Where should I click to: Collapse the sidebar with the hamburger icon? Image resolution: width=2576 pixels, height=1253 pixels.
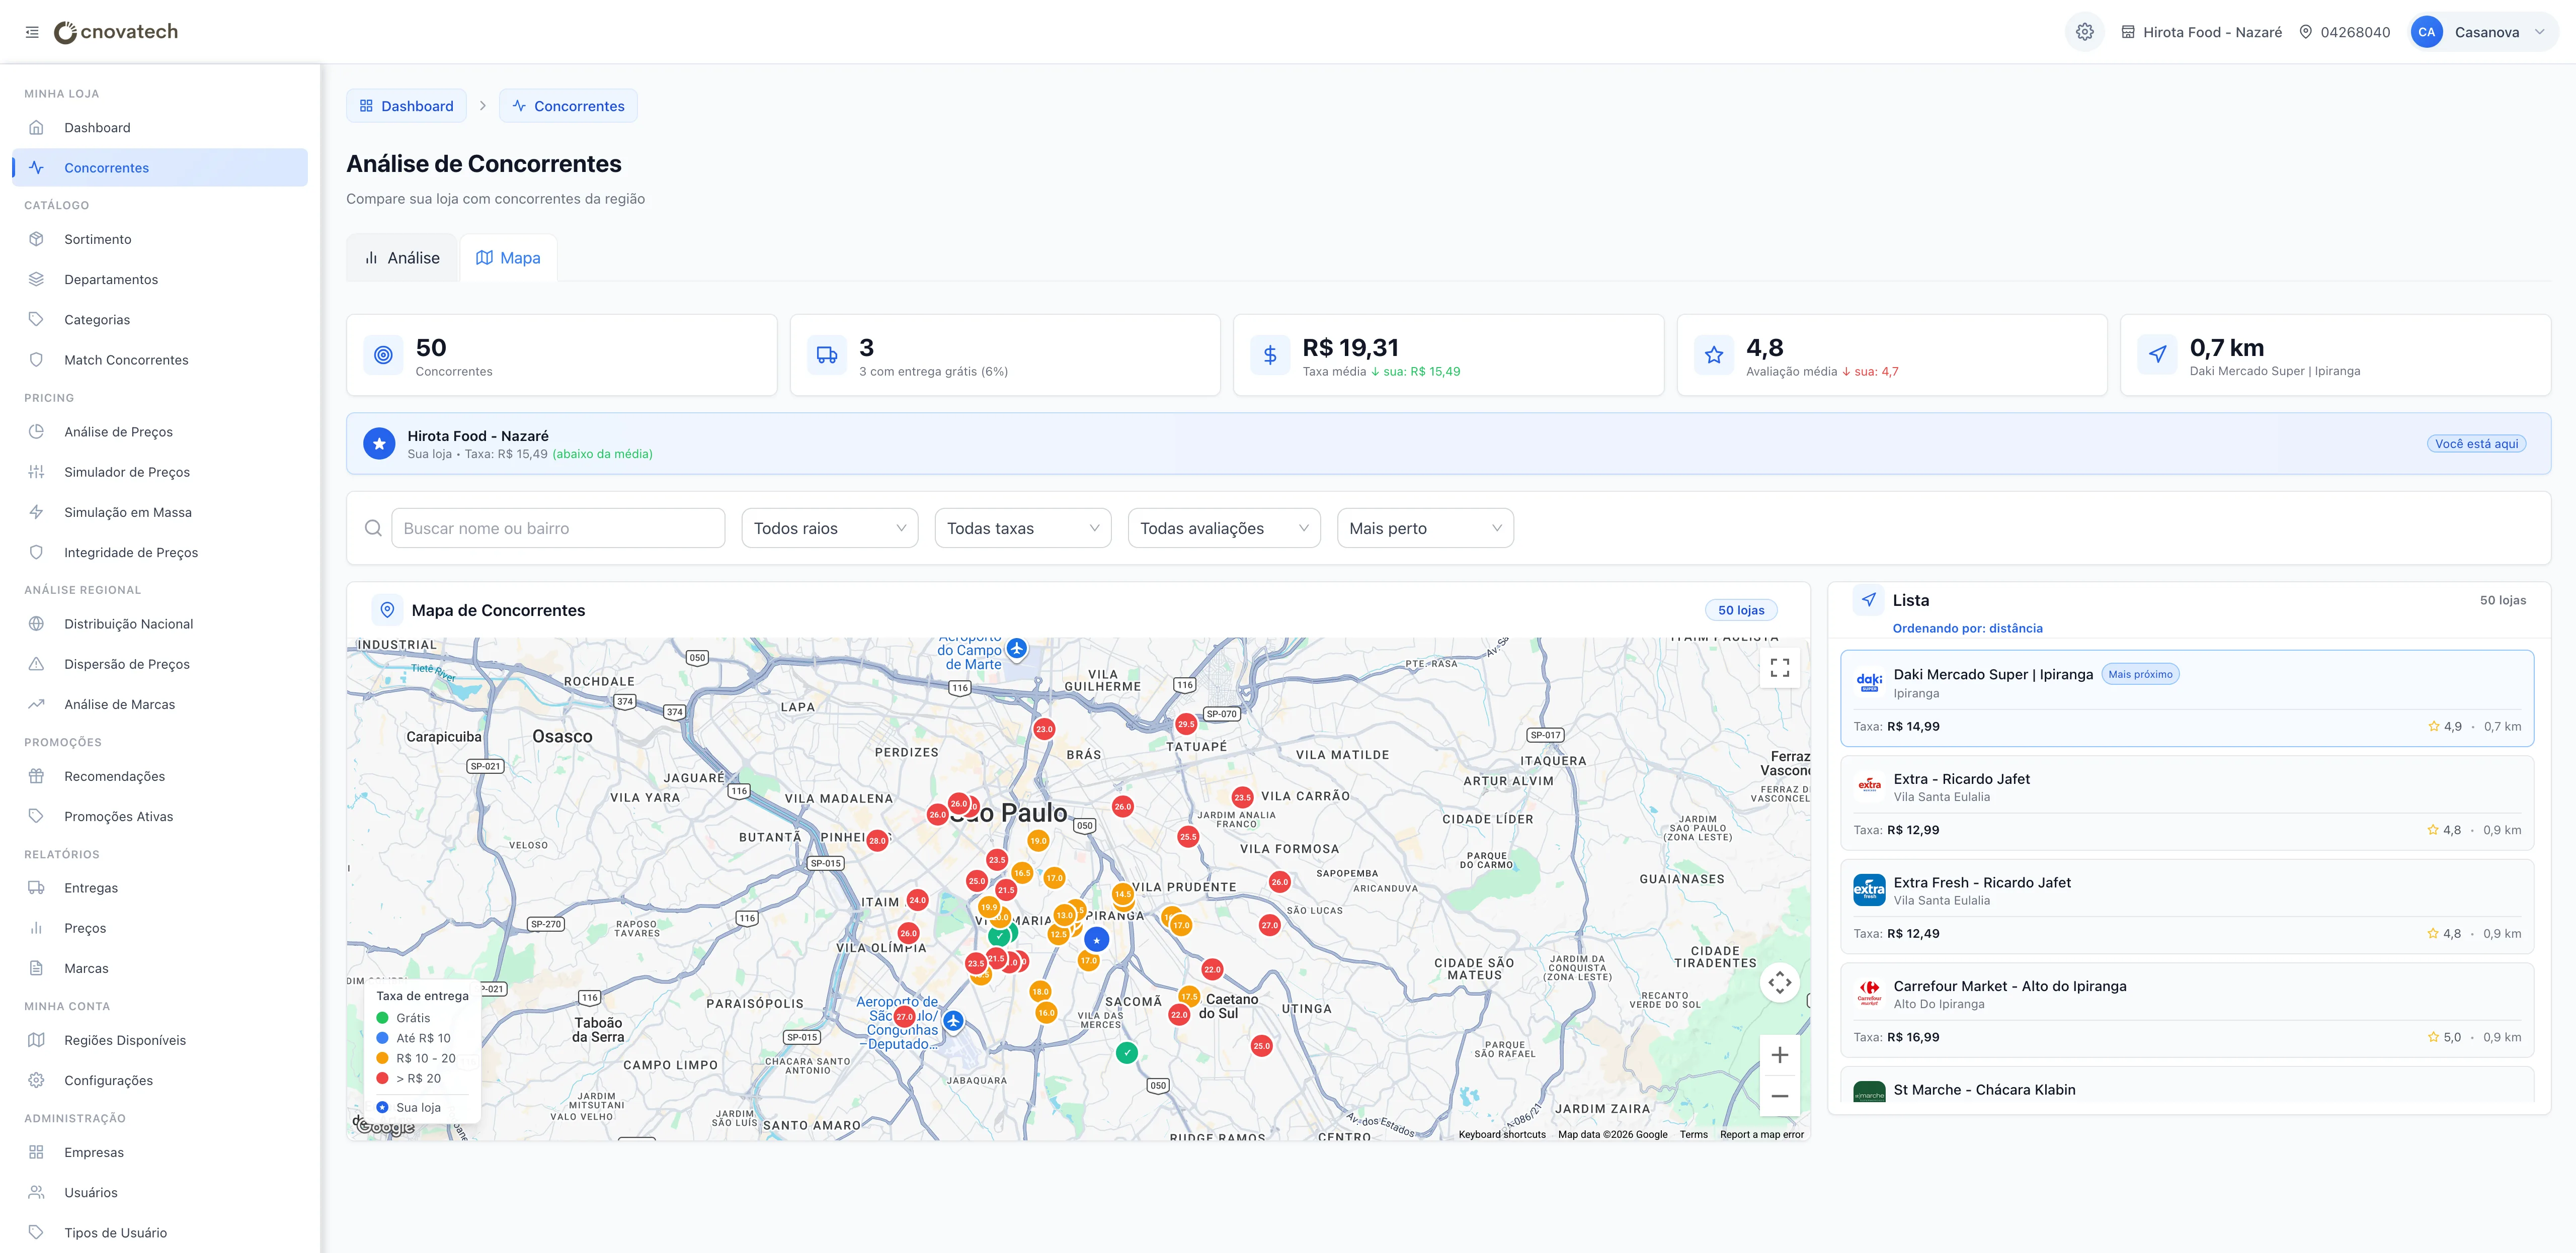(x=32, y=32)
